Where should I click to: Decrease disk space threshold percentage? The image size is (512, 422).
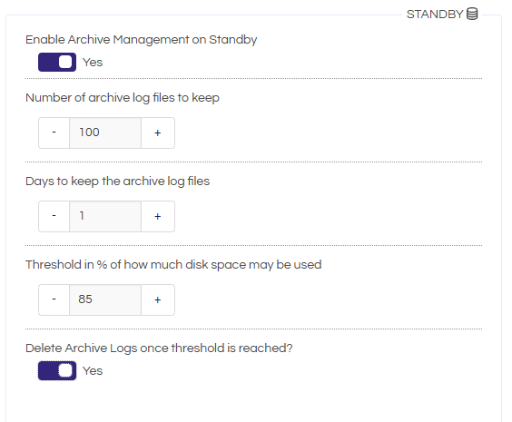pos(54,299)
